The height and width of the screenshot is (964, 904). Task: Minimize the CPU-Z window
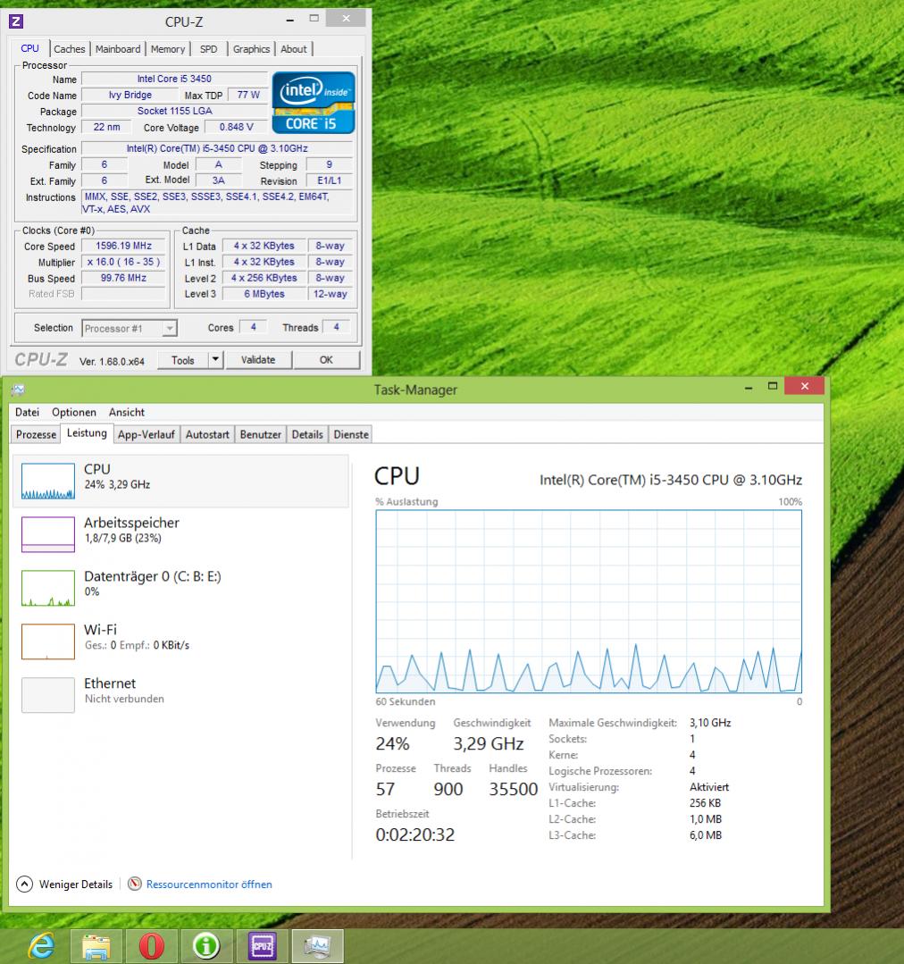pos(290,20)
